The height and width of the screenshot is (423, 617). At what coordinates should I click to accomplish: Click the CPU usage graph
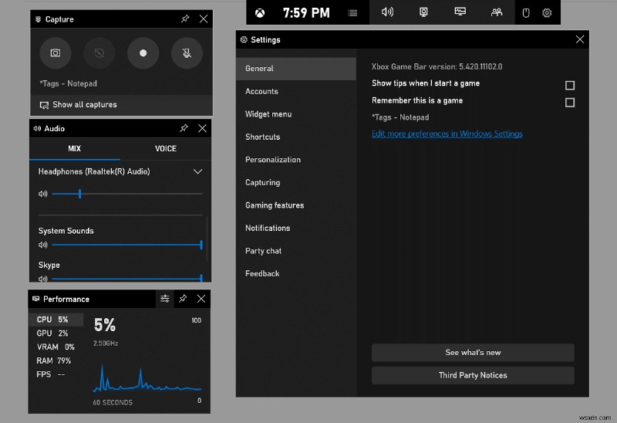click(147, 377)
